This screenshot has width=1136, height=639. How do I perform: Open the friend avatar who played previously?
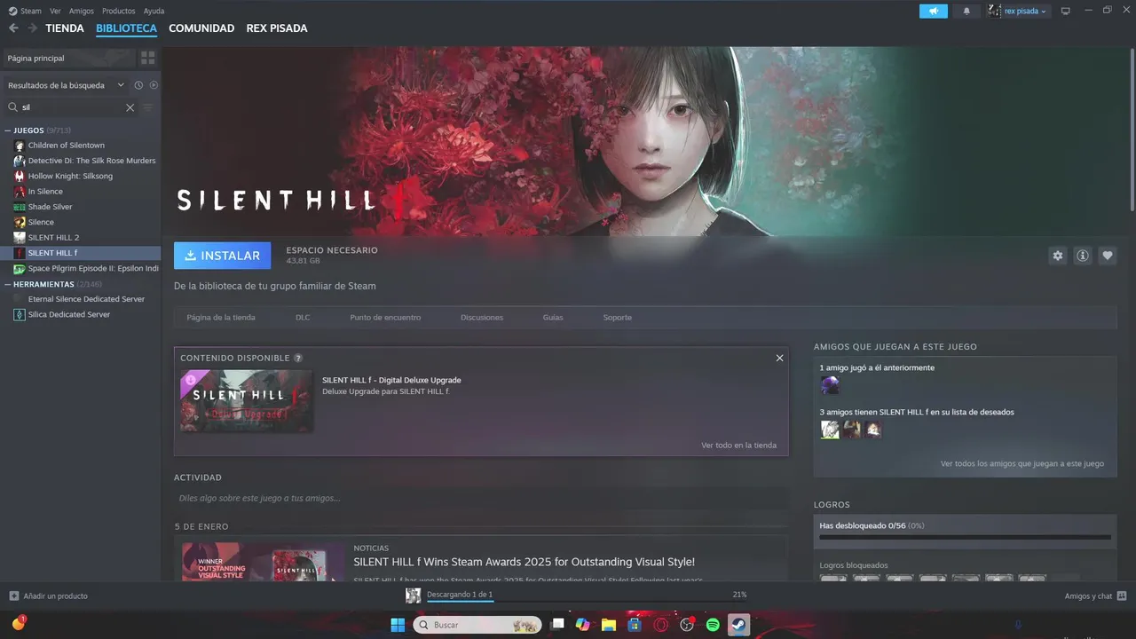830,385
